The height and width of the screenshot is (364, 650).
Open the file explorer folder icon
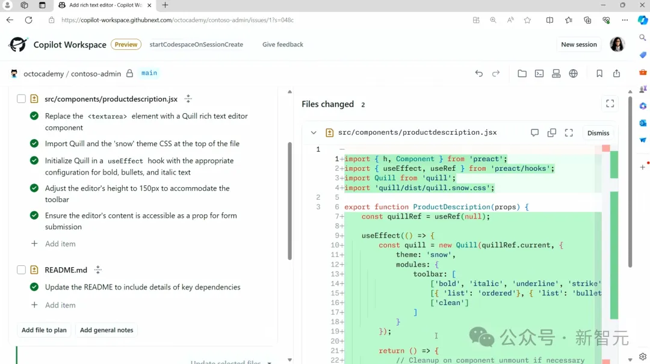click(x=522, y=73)
